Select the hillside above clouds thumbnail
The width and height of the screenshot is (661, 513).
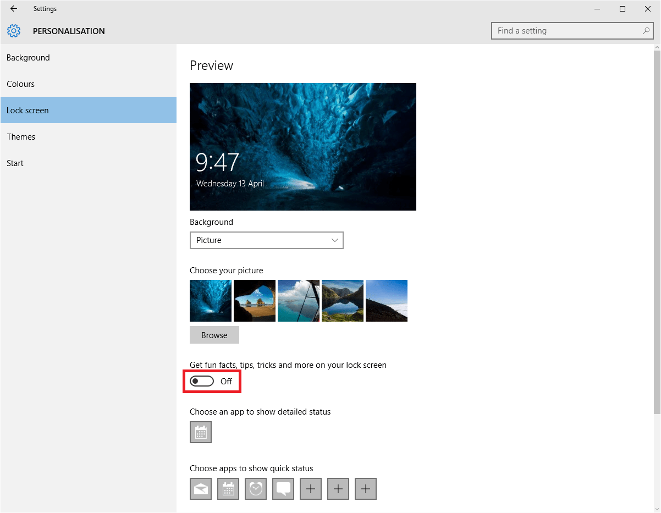[387, 301]
